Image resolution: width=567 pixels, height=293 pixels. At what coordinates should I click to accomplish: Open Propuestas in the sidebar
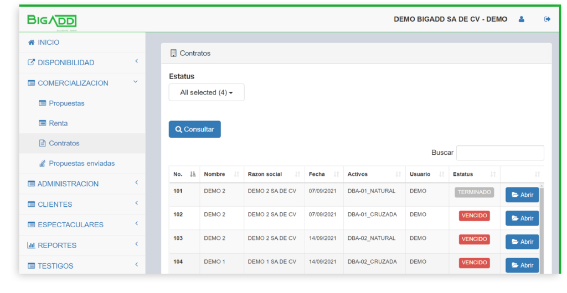tap(66, 103)
